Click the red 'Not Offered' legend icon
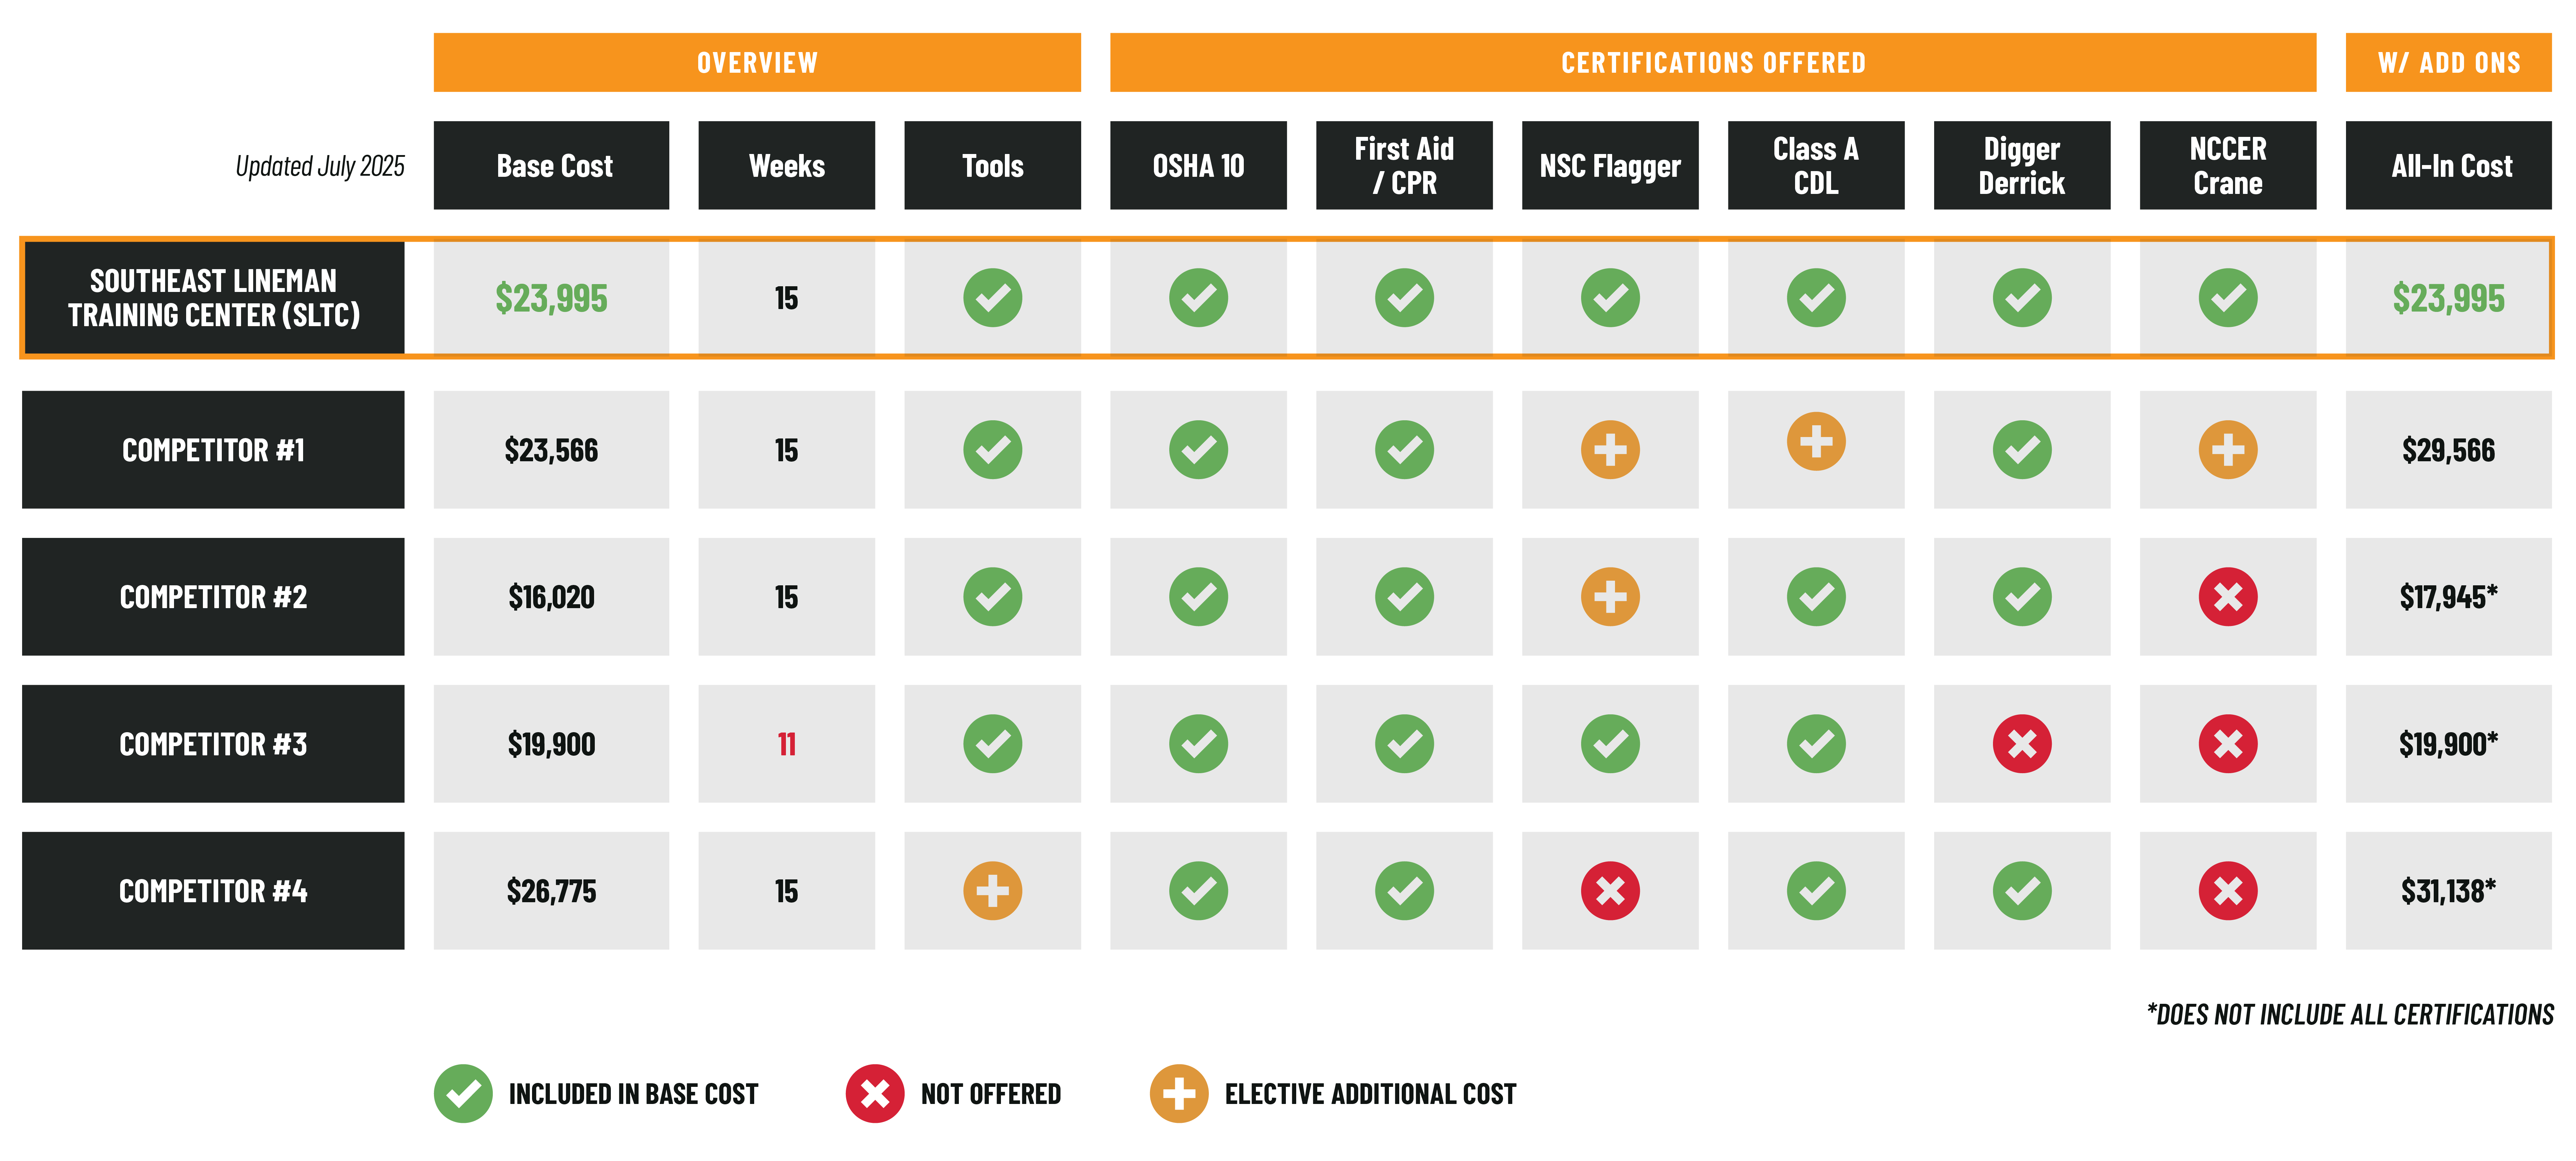 [875, 1094]
